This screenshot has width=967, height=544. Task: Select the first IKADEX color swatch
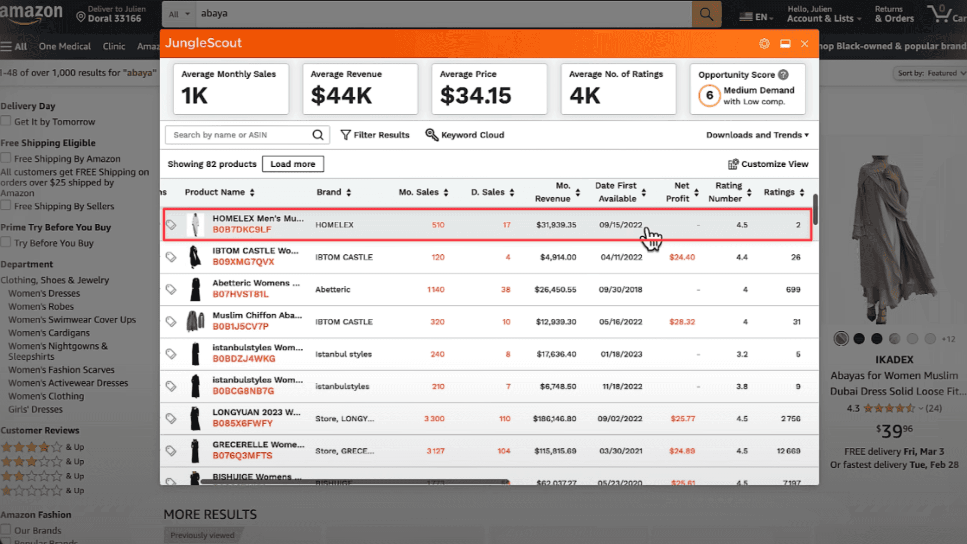coord(841,339)
